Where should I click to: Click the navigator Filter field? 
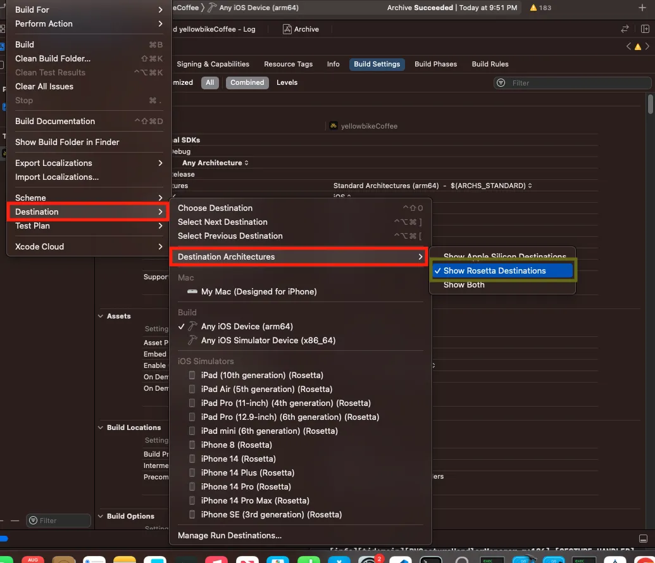pos(58,521)
